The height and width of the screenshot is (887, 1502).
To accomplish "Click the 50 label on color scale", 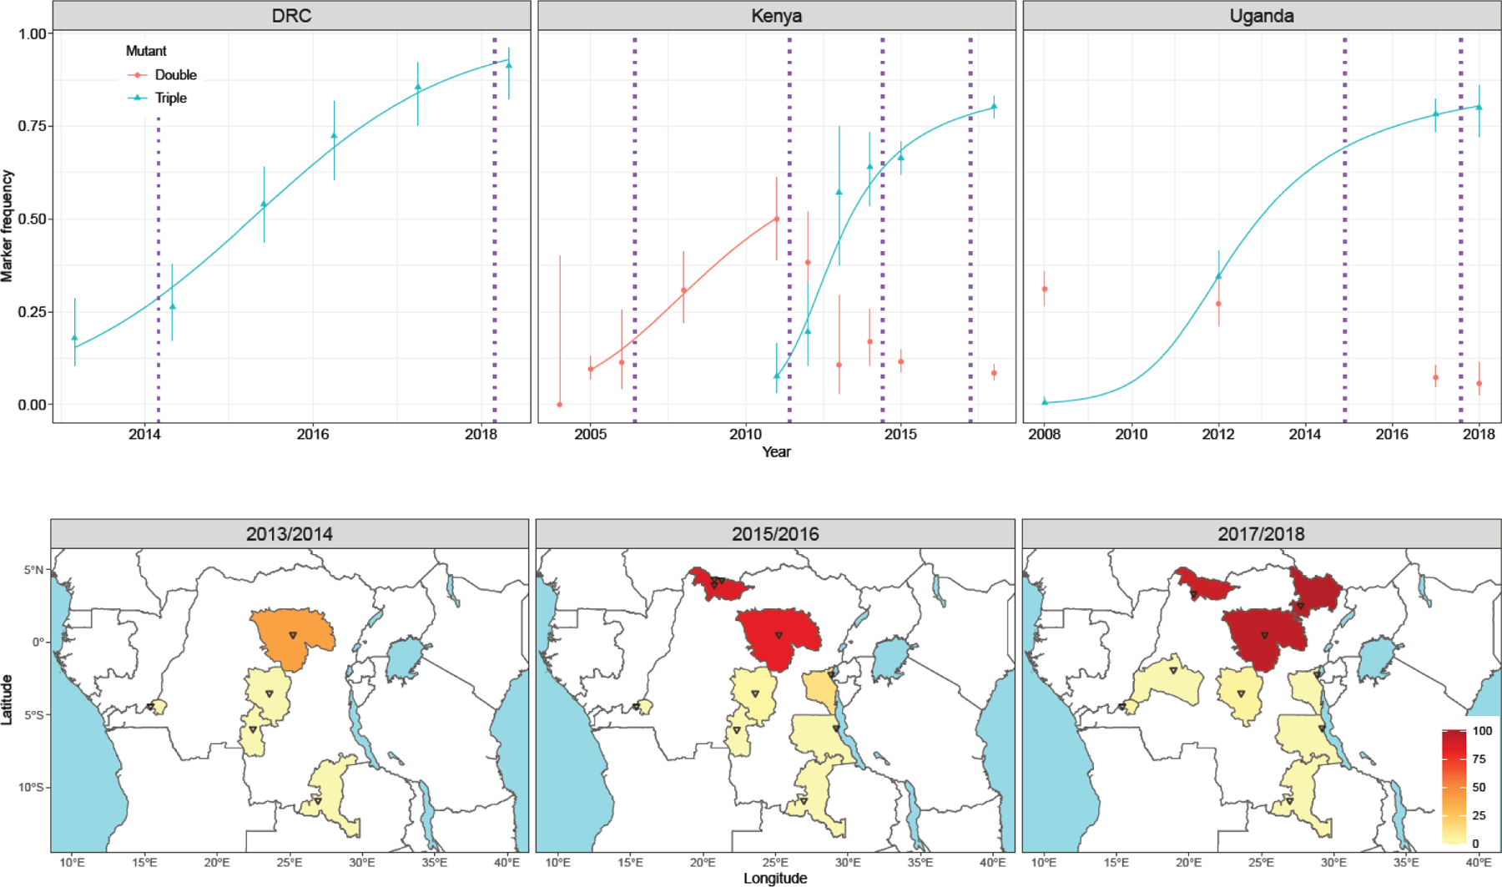I will click(x=1479, y=788).
